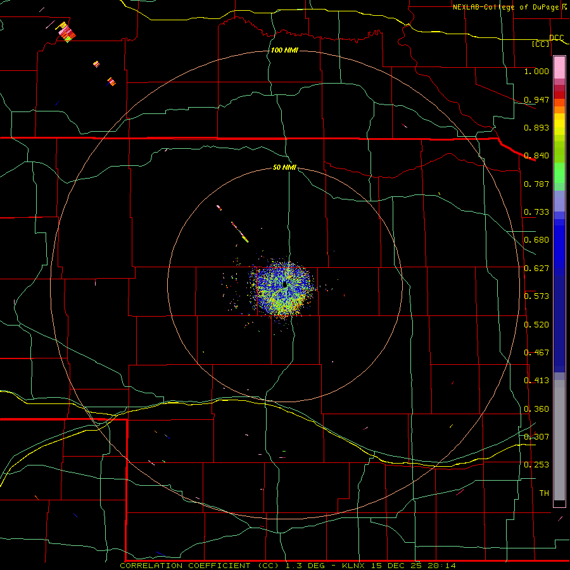Viewport: 570px width, 570px height.
Task: Click the 100 NMI range ring label
Action: point(284,50)
